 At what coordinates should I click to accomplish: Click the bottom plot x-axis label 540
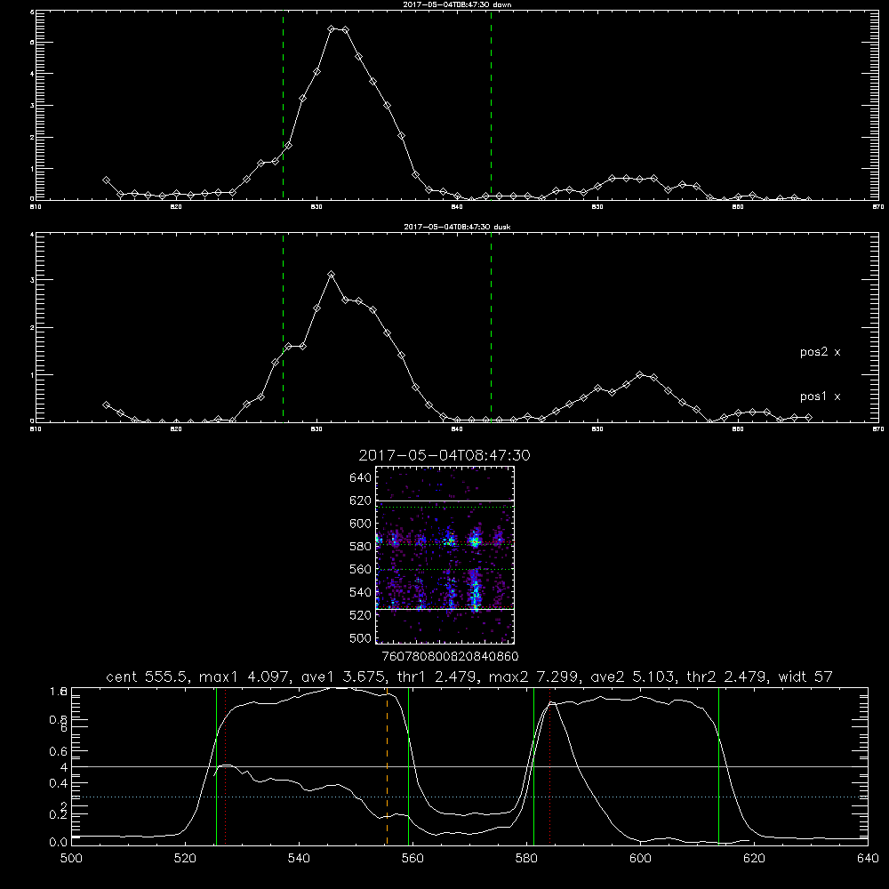coord(299,859)
